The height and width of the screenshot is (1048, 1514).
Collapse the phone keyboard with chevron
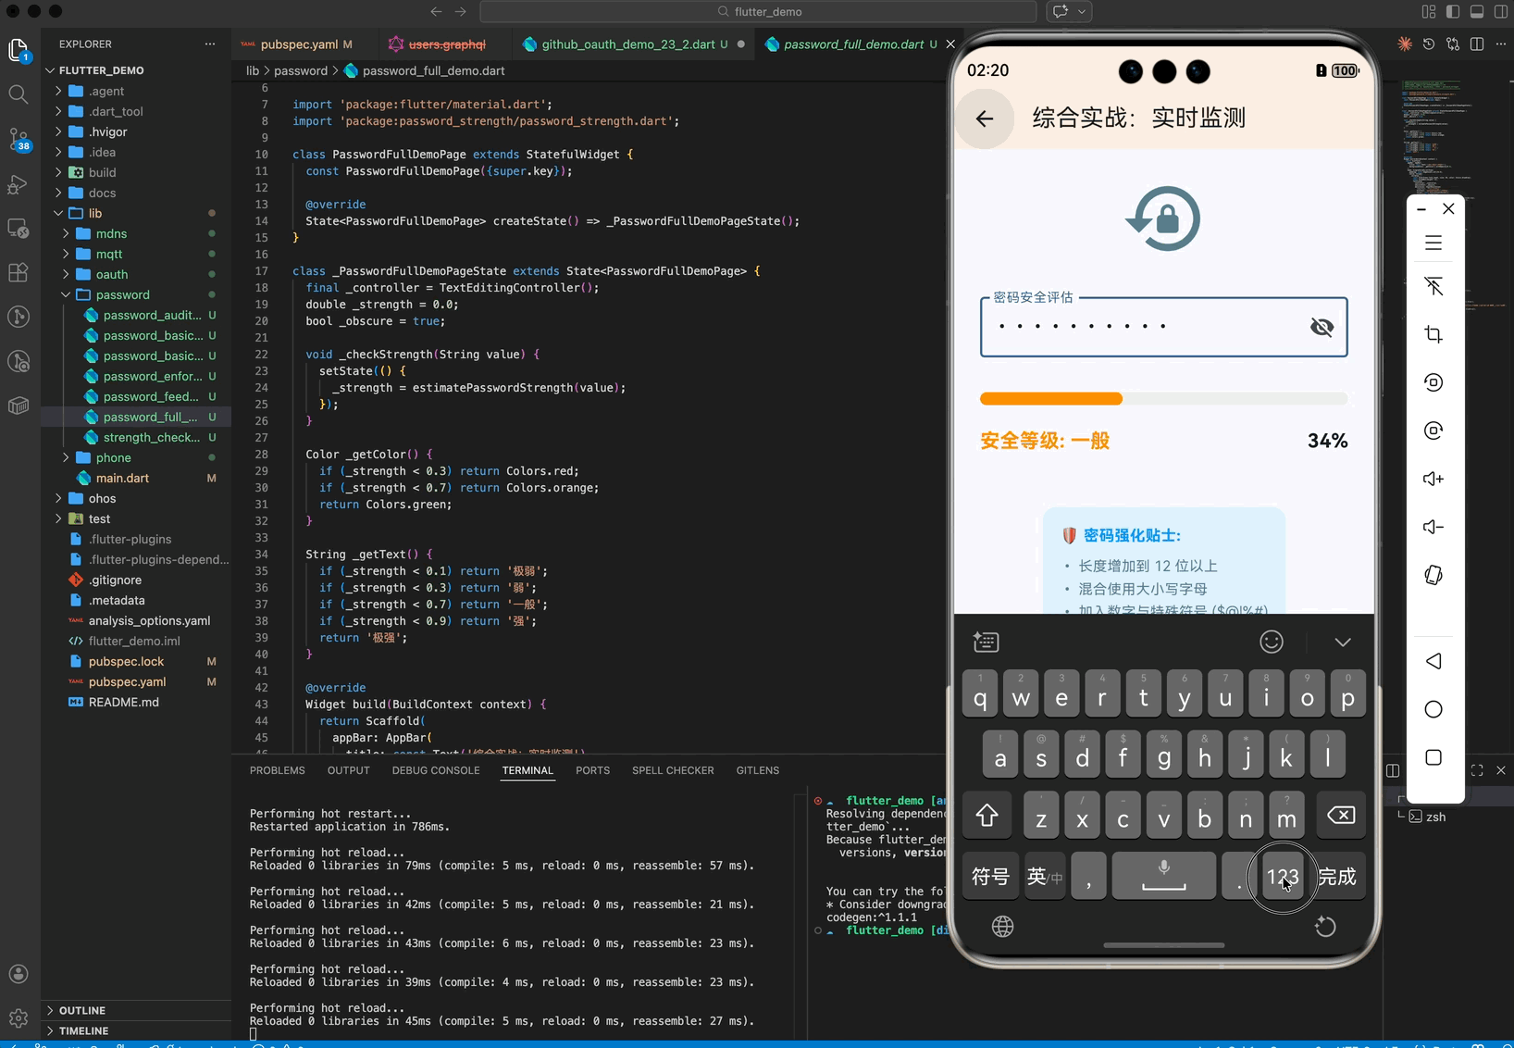1343,642
